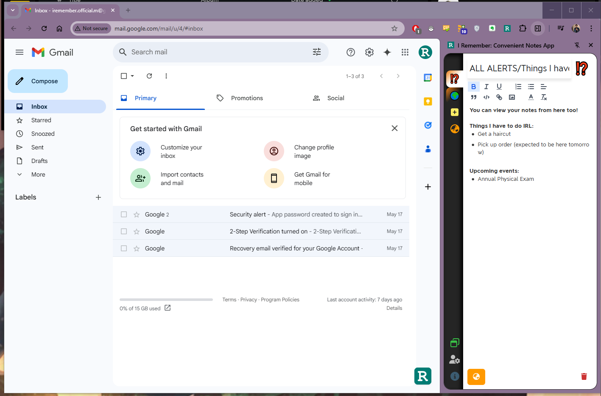Open the Drafts folder
601x396 pixels.
point(39,161)
